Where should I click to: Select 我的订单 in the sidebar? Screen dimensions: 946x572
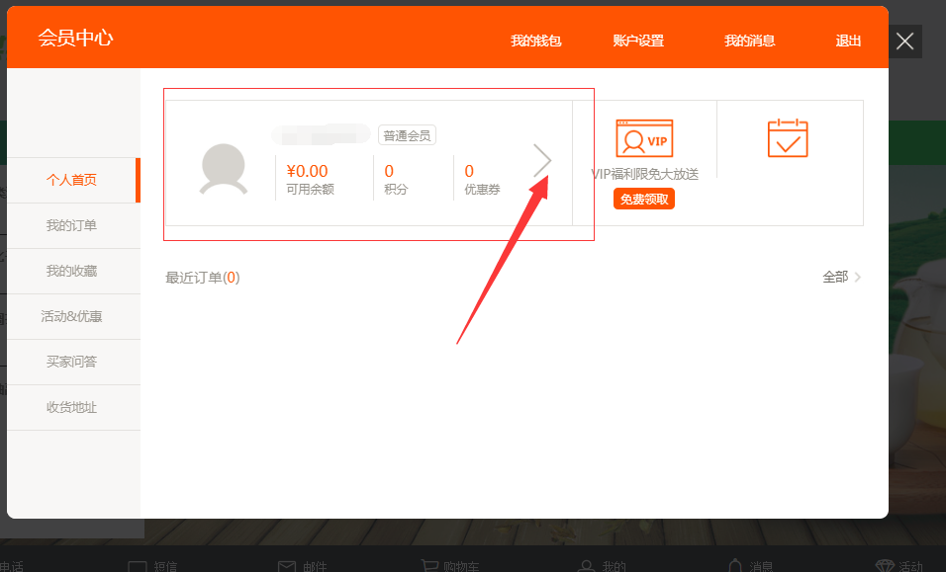click(x=71, y=225)
